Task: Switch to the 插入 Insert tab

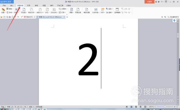Action: [12, 6]
